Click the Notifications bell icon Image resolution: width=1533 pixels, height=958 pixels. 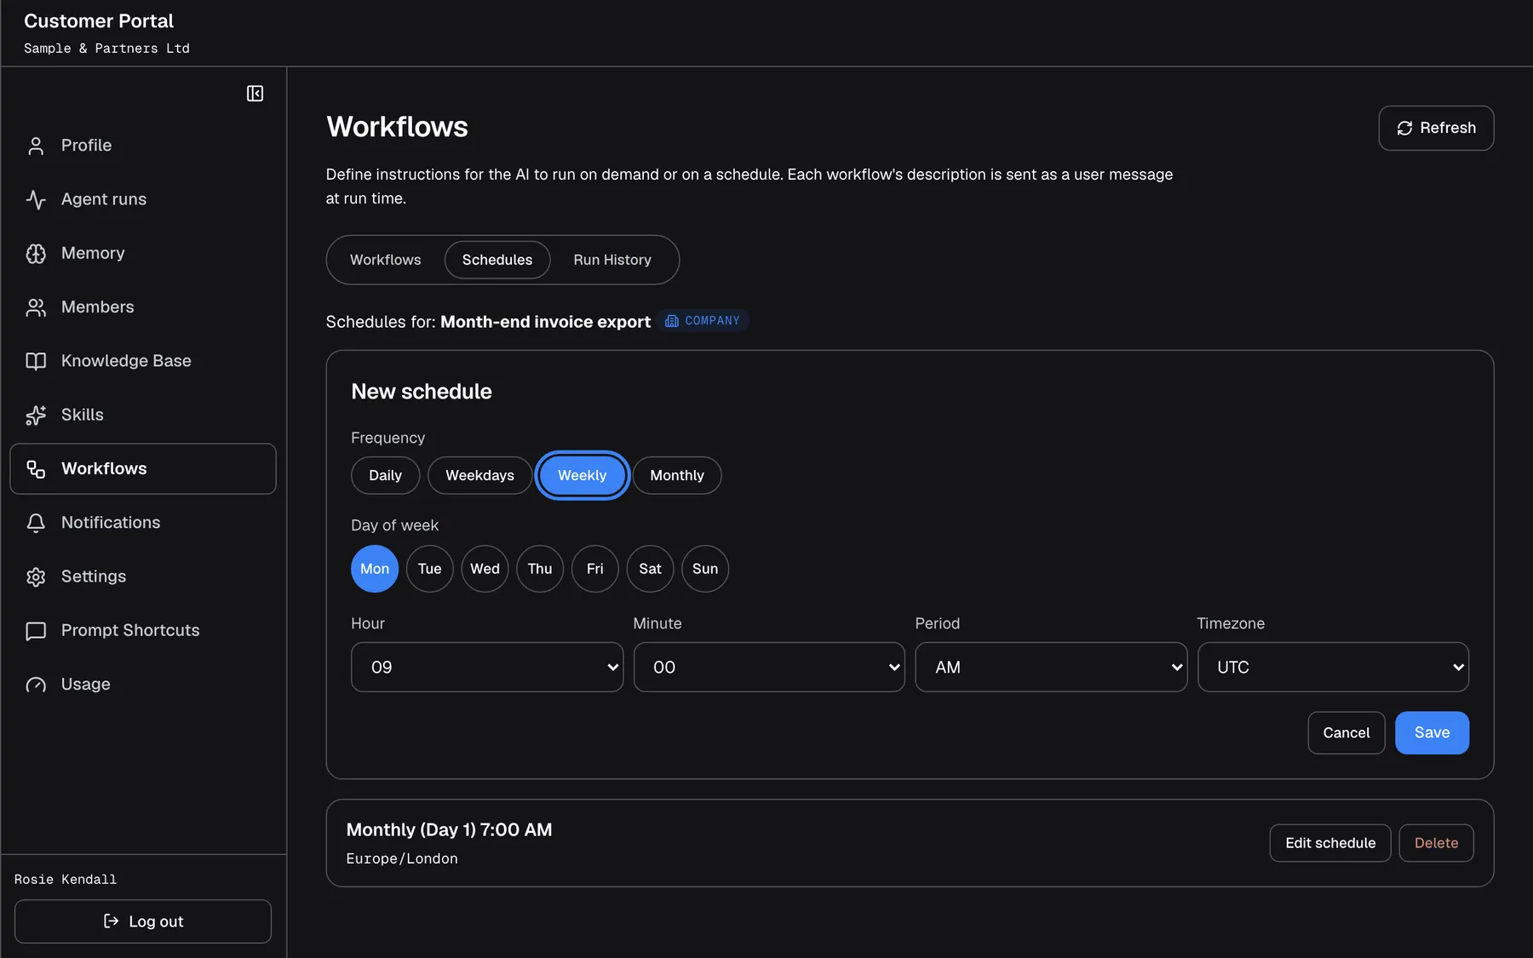point(36,523)
